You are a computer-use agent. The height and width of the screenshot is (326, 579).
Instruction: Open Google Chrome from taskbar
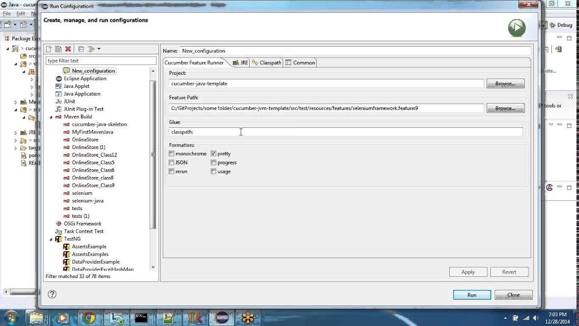(x=90, y=318)
